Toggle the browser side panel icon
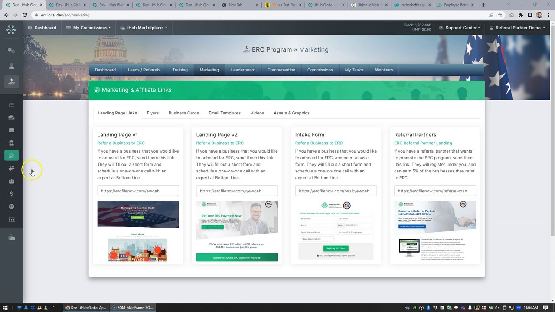The image size is (555, 312). (x=530, y=15)
